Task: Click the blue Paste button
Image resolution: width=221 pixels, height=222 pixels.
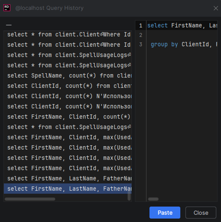Action: pyautogui.click(x=165, y=212)
